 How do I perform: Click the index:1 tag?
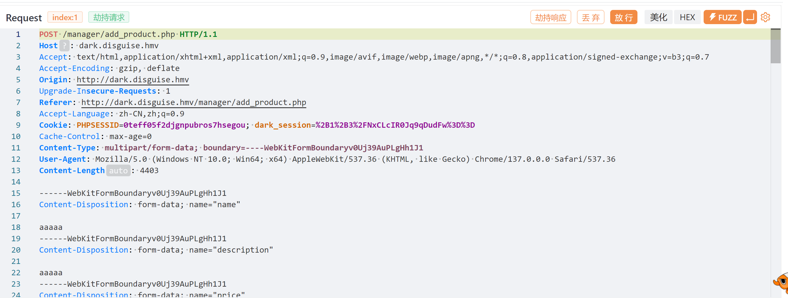(x=65, y=17)
